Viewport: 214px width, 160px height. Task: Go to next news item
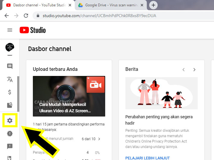pos(194,70)
